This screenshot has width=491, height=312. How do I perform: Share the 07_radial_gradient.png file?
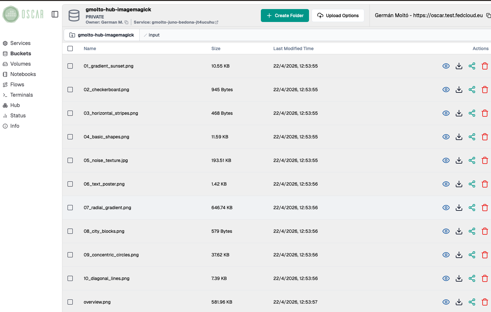(x=472, y=208)
